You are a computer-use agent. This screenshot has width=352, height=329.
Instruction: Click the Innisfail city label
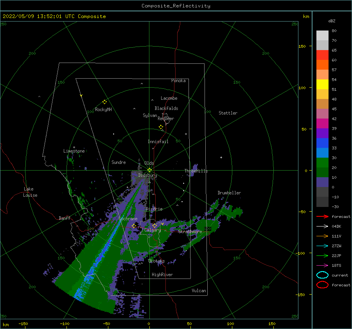coord(158,142)
